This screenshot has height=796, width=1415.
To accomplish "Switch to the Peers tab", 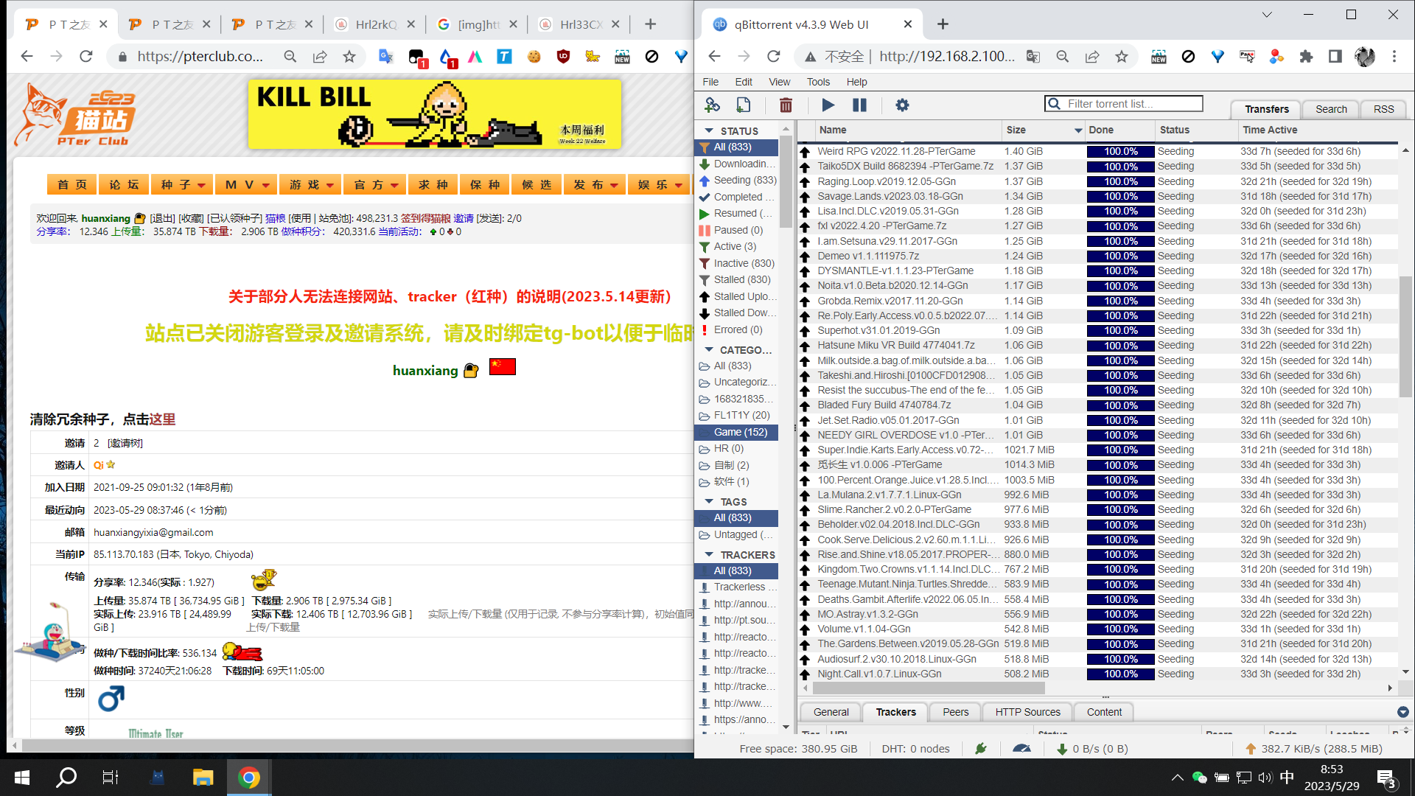I will coord(955,712).
